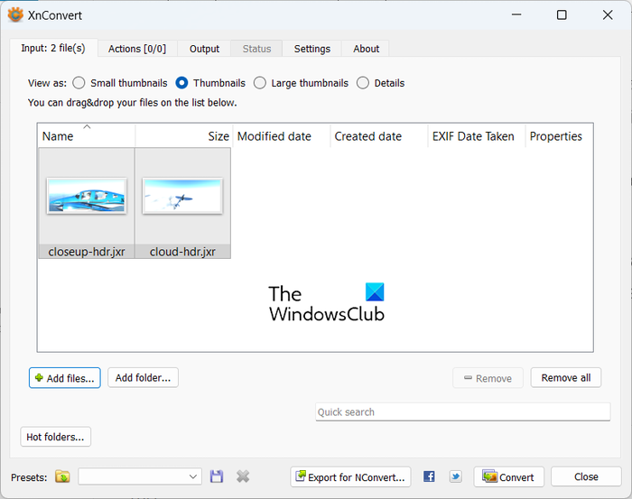
Task: Sort by Created date column header
Action: pos(379,135)
